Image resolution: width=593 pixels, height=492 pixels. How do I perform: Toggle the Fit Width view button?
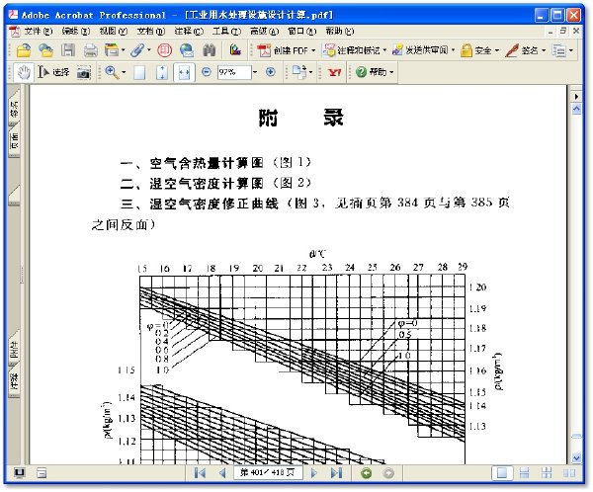tap(184, 72)
